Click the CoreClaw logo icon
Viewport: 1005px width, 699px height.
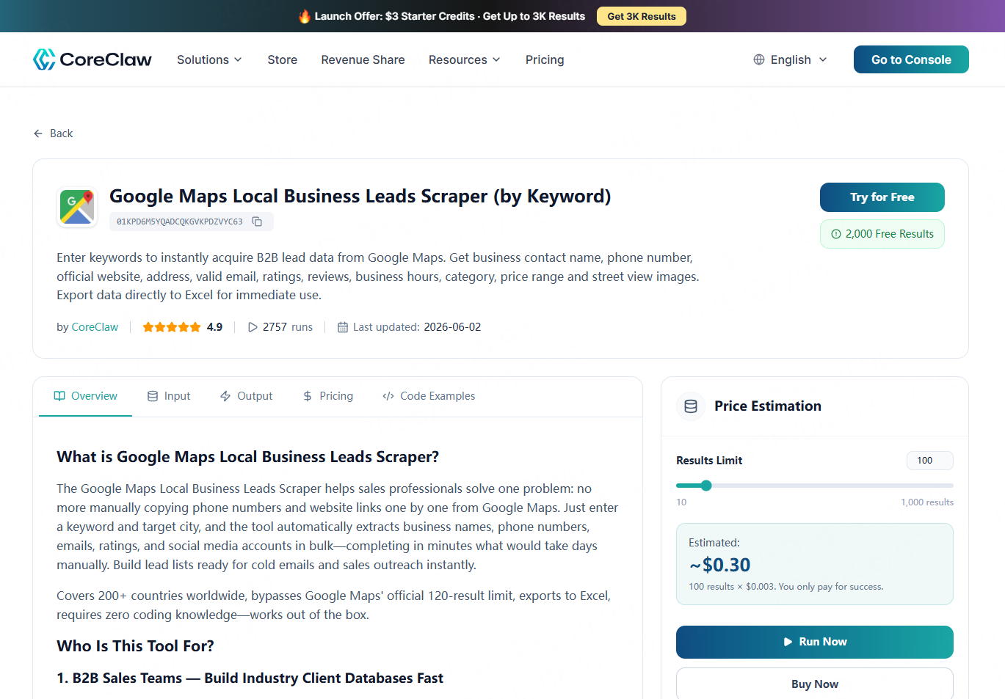pyautogui.click(x=44, y=59)
